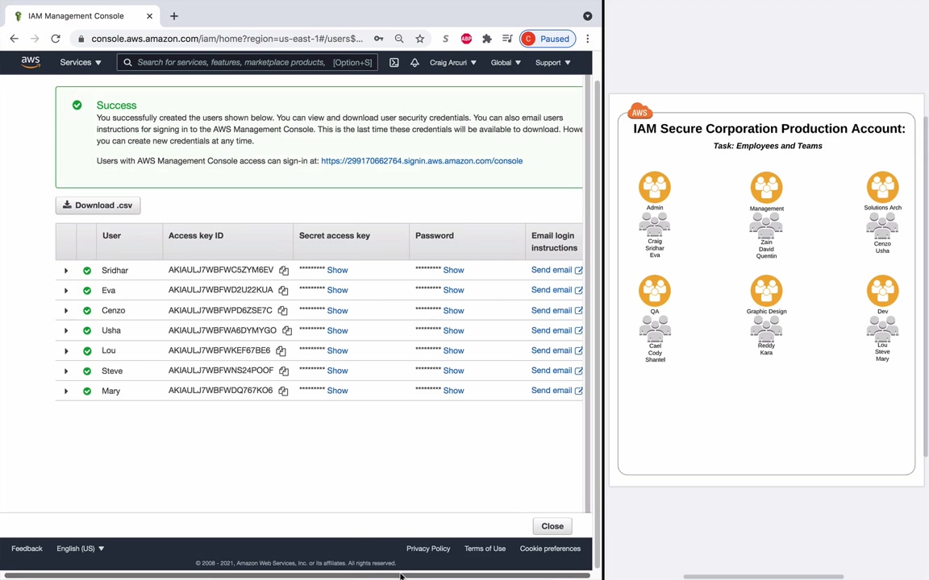Click the Paused profile button
Viewport: 929px width, 580px height.
548,39
